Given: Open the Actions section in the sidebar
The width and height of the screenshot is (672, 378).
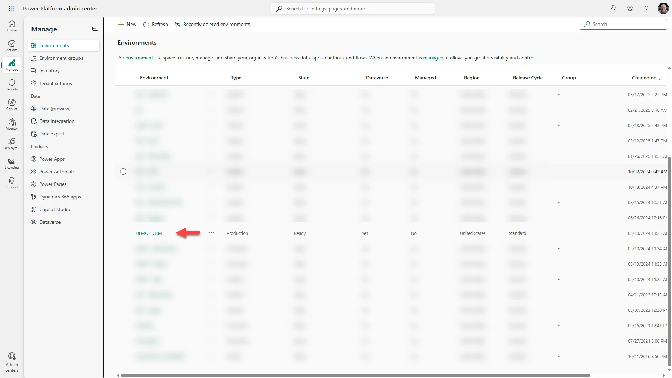Looking at the screenshot, I should pos(12,45).
